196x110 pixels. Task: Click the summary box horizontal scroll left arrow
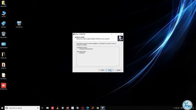[x=77, y=65]
